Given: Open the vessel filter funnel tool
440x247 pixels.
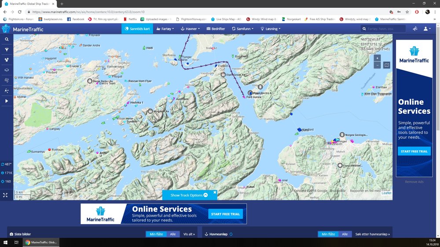Looking at the screenshot, I should 7,50.
